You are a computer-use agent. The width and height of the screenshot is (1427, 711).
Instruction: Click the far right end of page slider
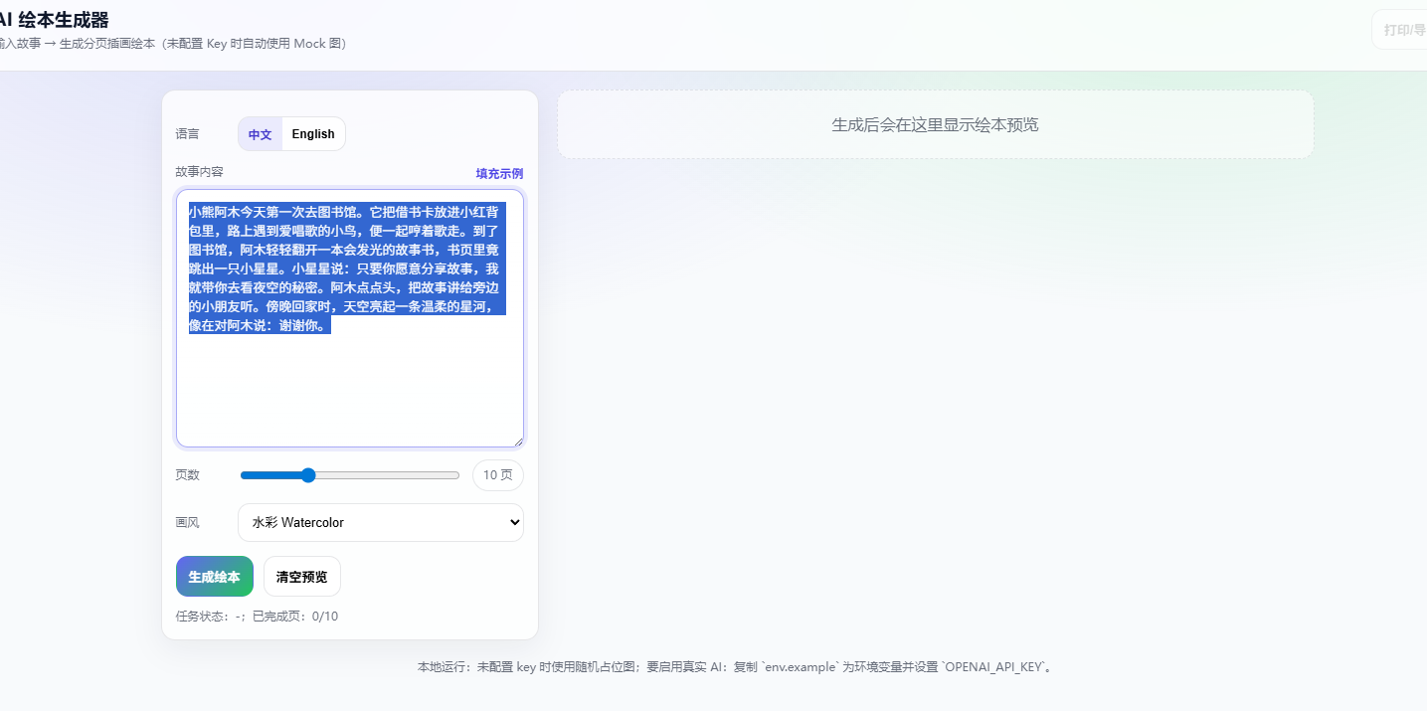457,475
